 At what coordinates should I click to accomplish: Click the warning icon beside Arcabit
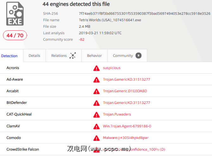tap(97, 91)
